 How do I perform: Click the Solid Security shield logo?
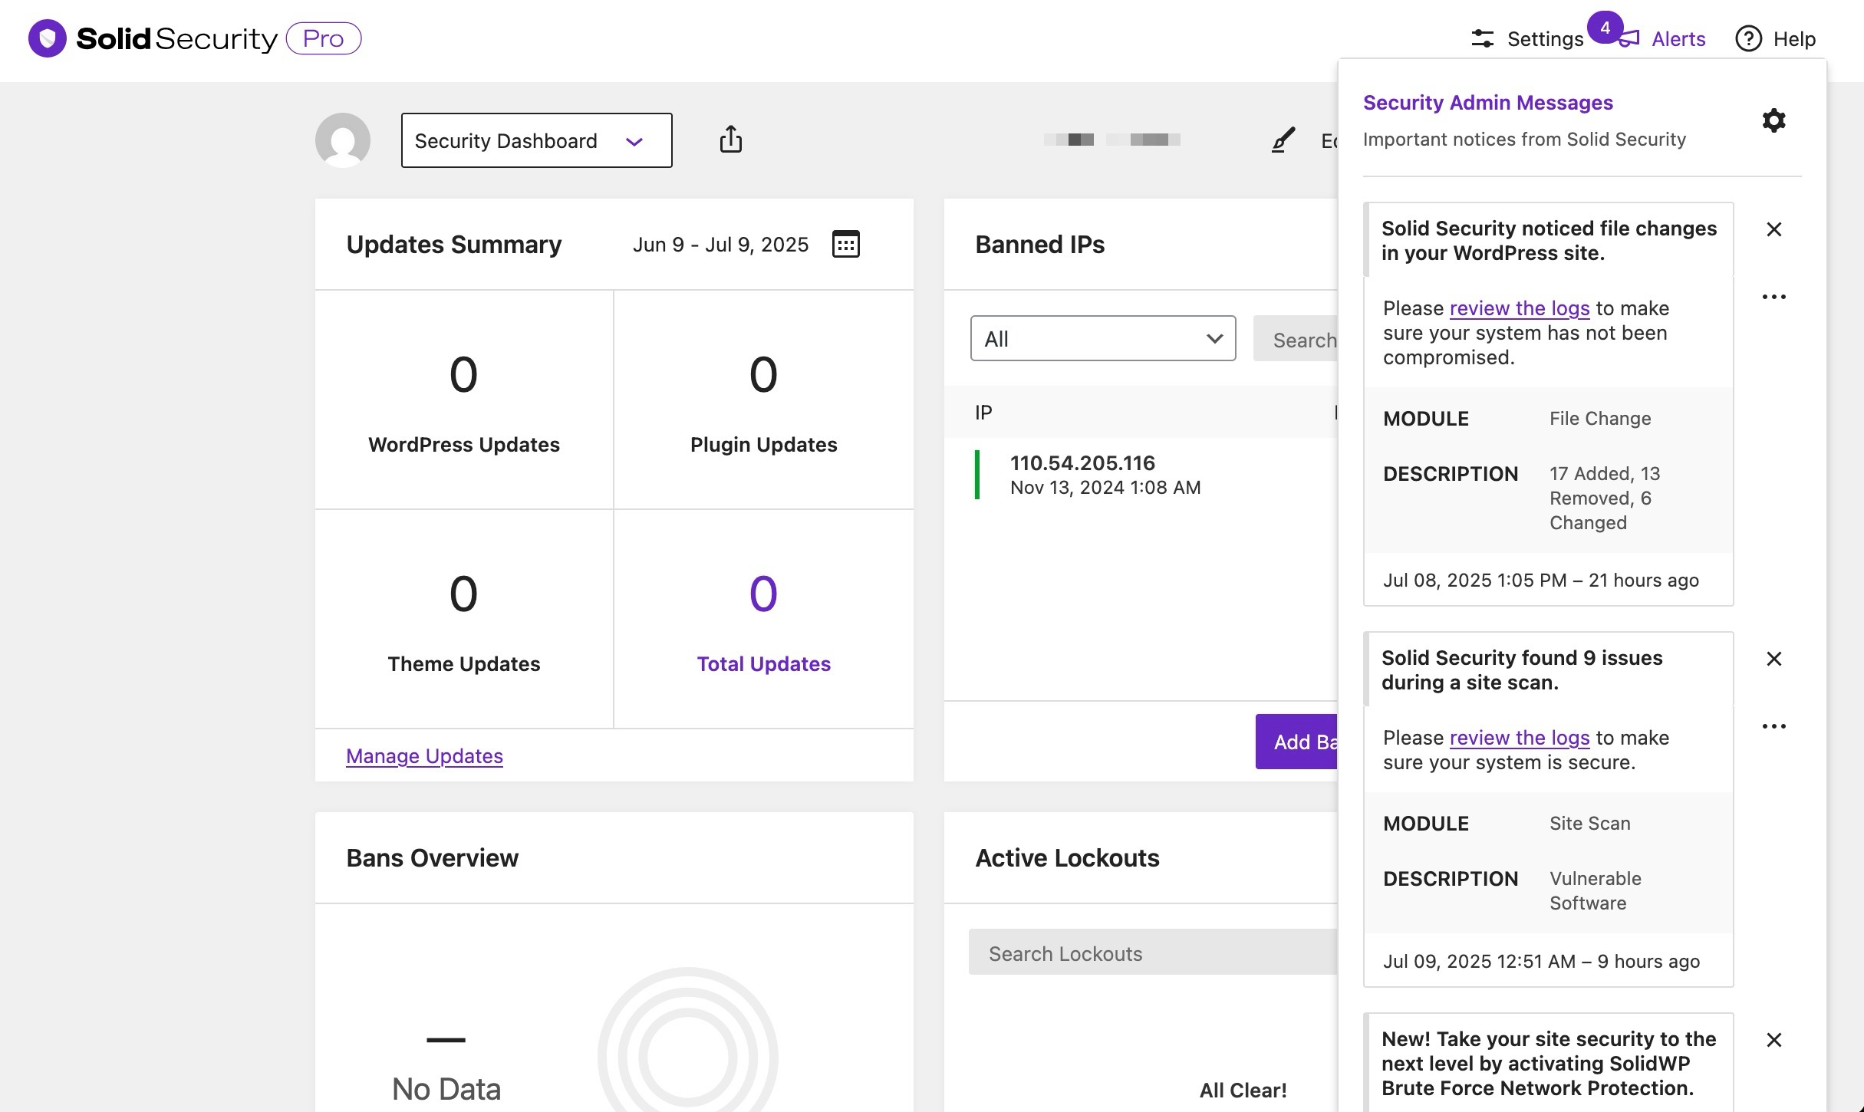pyautogui.click(x=48, y=38)
